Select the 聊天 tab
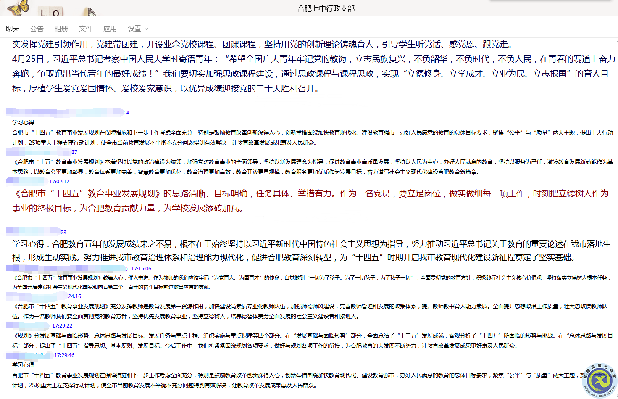The image size is (618, 399). [x=13, y=29]
